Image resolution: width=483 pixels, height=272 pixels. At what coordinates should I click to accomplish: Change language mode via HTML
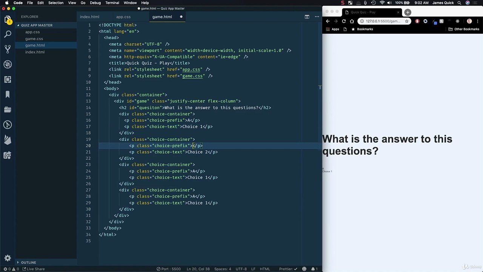click(265, 269)
